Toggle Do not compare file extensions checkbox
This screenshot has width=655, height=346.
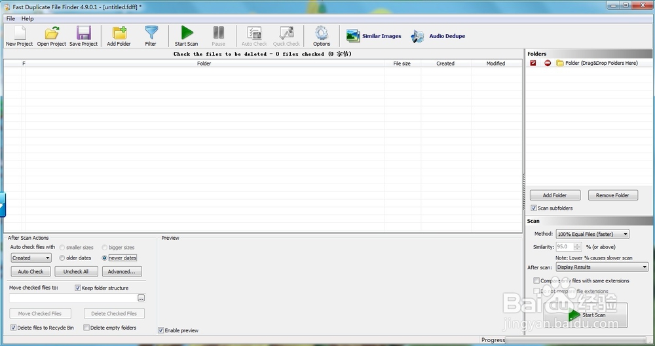tap(536, 291)
